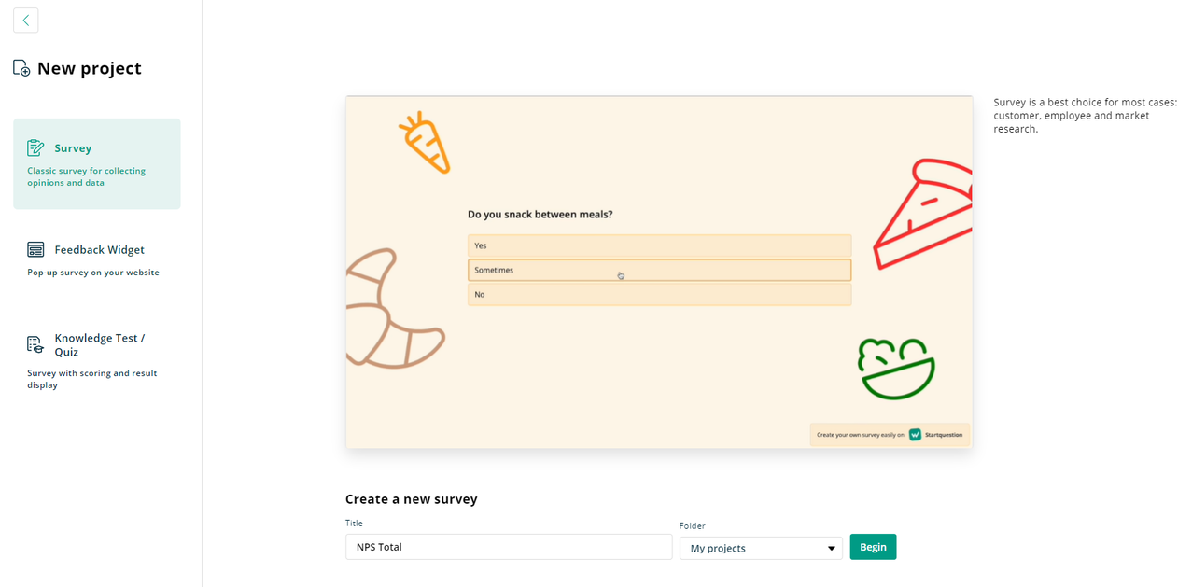Click the New project document icon
The width and height of the screenshot is (1192, 587).
21,68
